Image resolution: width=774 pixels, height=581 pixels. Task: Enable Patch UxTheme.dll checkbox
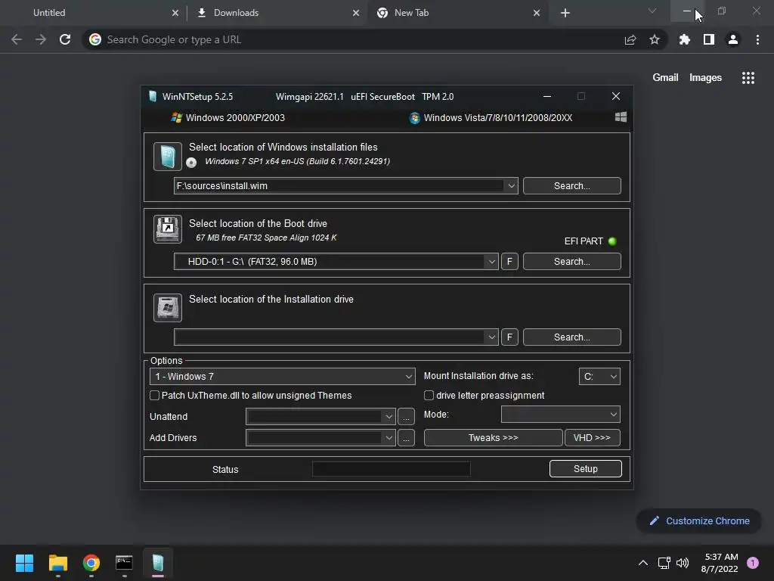[154, 395]
